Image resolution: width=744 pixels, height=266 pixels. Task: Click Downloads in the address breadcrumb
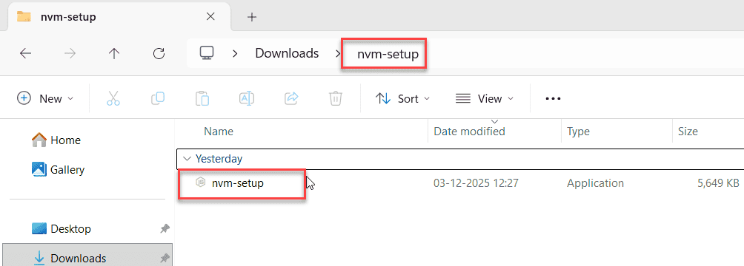[x=287, y=53]
